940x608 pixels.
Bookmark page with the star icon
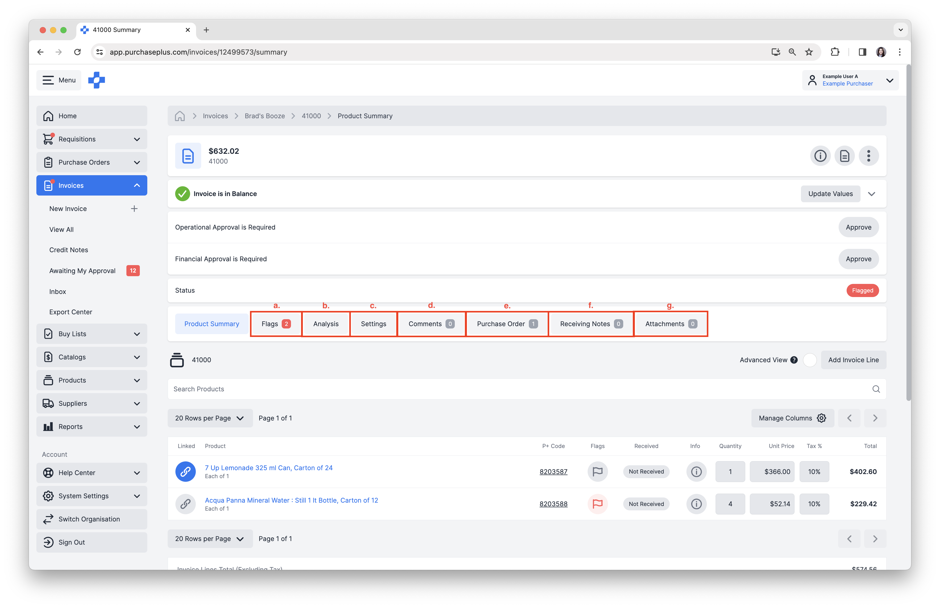click(809, 52)
